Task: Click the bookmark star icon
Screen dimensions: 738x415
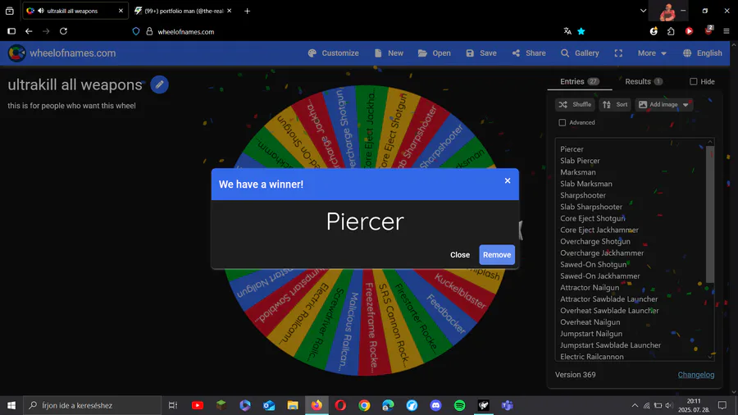Action: coord(581,31)
